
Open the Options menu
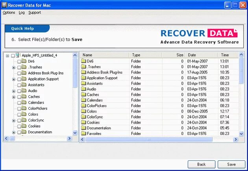[x=9, y=13]
